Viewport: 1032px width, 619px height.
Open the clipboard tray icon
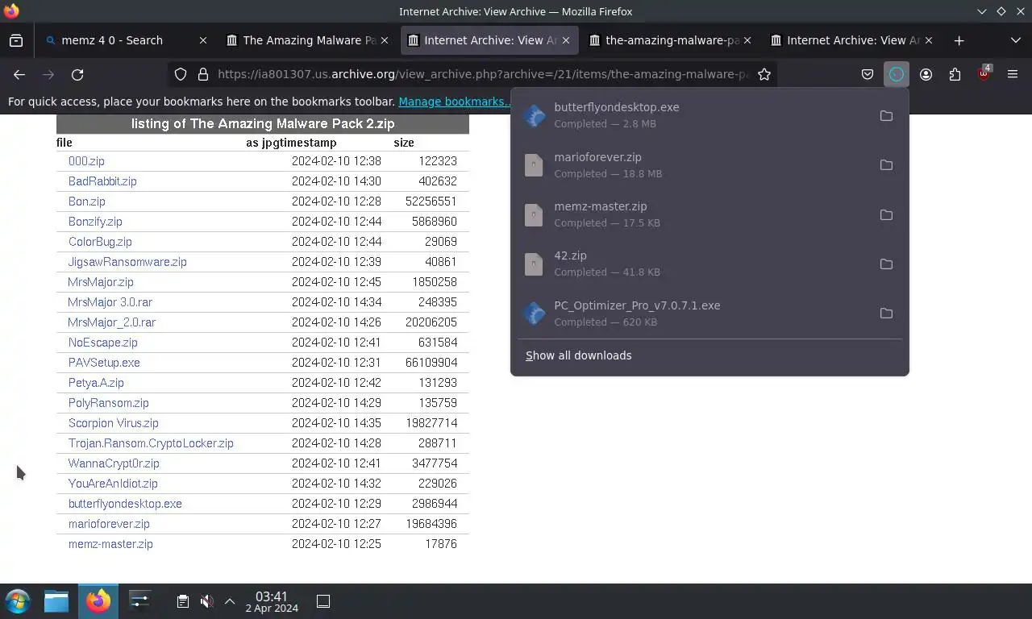click(x=183, y=601)
